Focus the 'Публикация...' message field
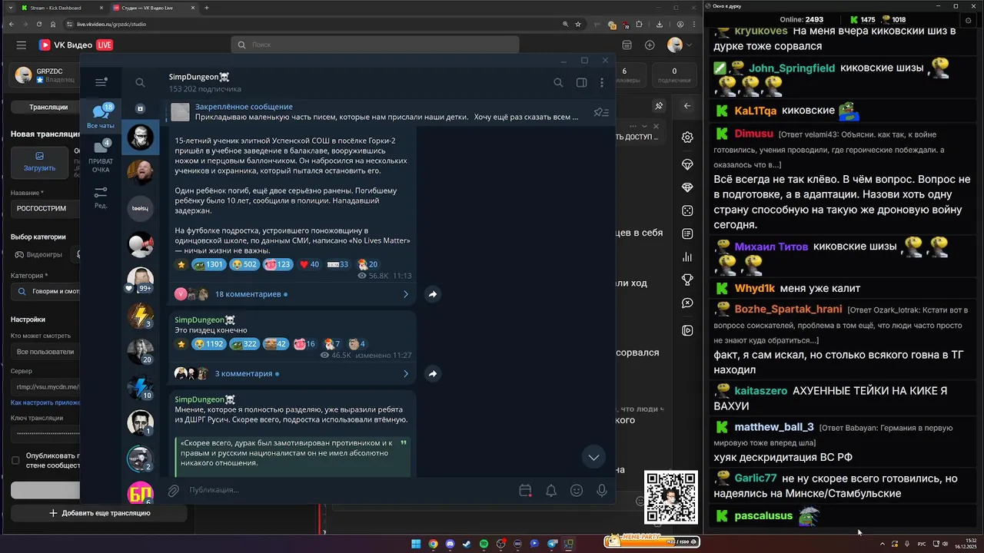Viewport: 984px width, 553px height. (x=346, y=490)
